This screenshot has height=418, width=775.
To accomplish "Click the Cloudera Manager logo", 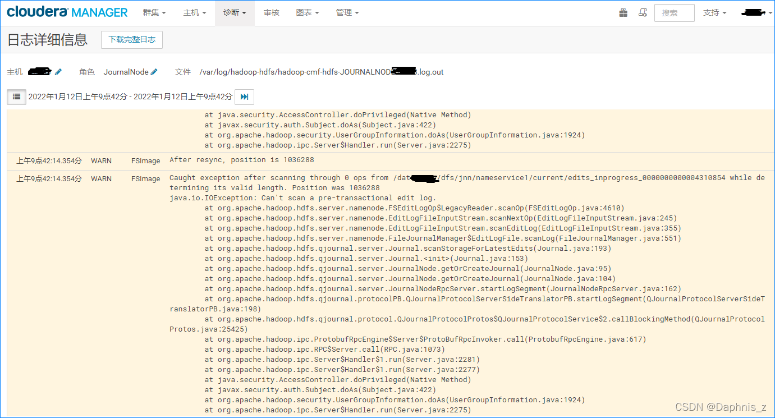I will coord(67,12).
